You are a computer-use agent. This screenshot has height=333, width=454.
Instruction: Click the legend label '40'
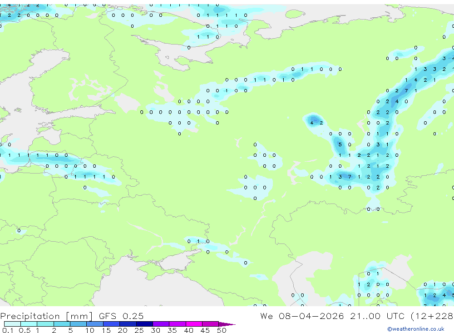[x=188, y=330]
